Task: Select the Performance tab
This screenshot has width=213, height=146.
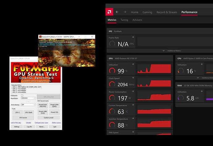Action: (189, 12)
